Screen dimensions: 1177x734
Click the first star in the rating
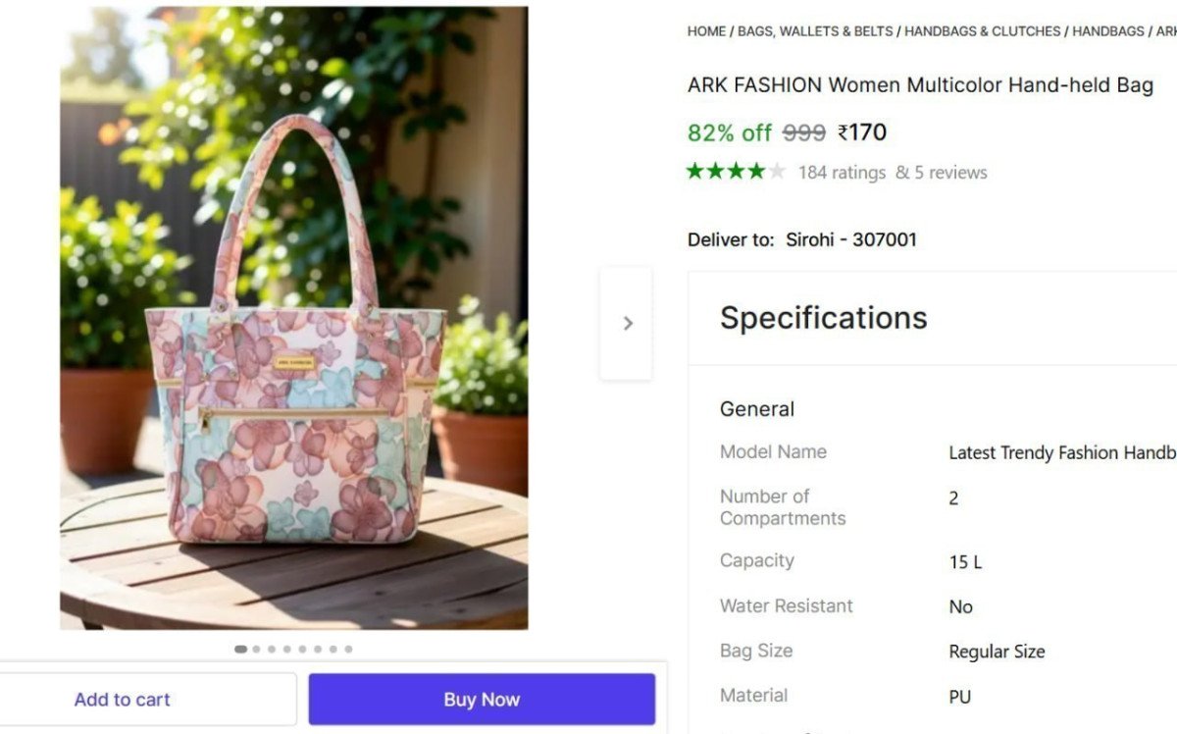pyautogui.click(x=692, y=170)
